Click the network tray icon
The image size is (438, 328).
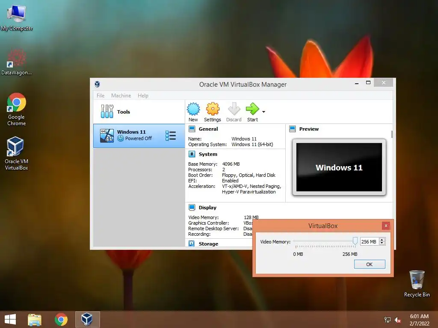coord(388,319)
